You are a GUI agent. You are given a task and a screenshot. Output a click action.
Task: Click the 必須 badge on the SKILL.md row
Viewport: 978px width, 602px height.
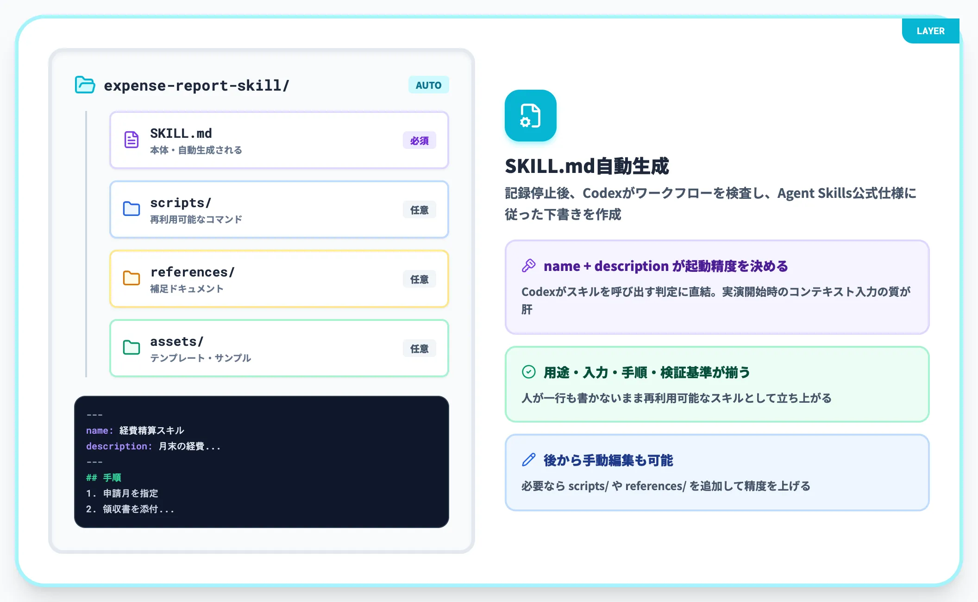pyautogui.click(x=420, y=140)
